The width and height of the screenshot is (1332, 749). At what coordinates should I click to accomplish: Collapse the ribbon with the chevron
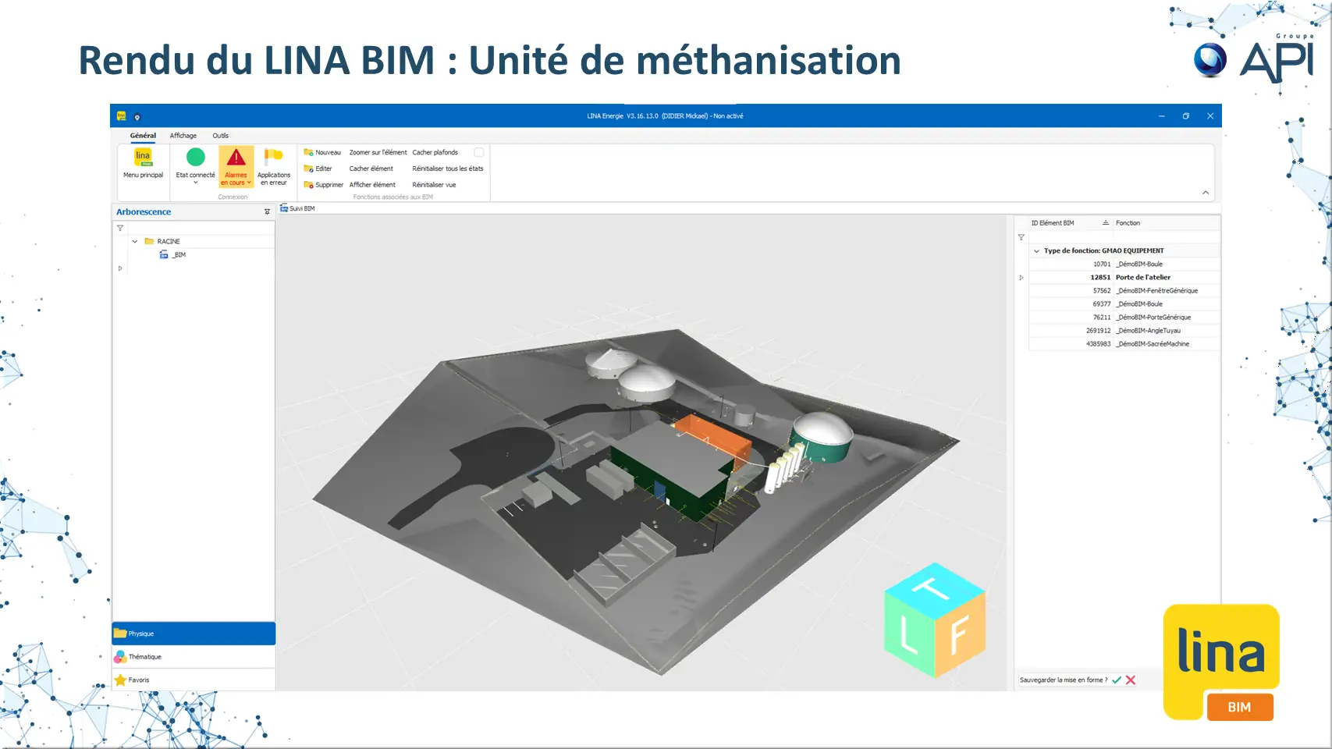point(1206,193)
